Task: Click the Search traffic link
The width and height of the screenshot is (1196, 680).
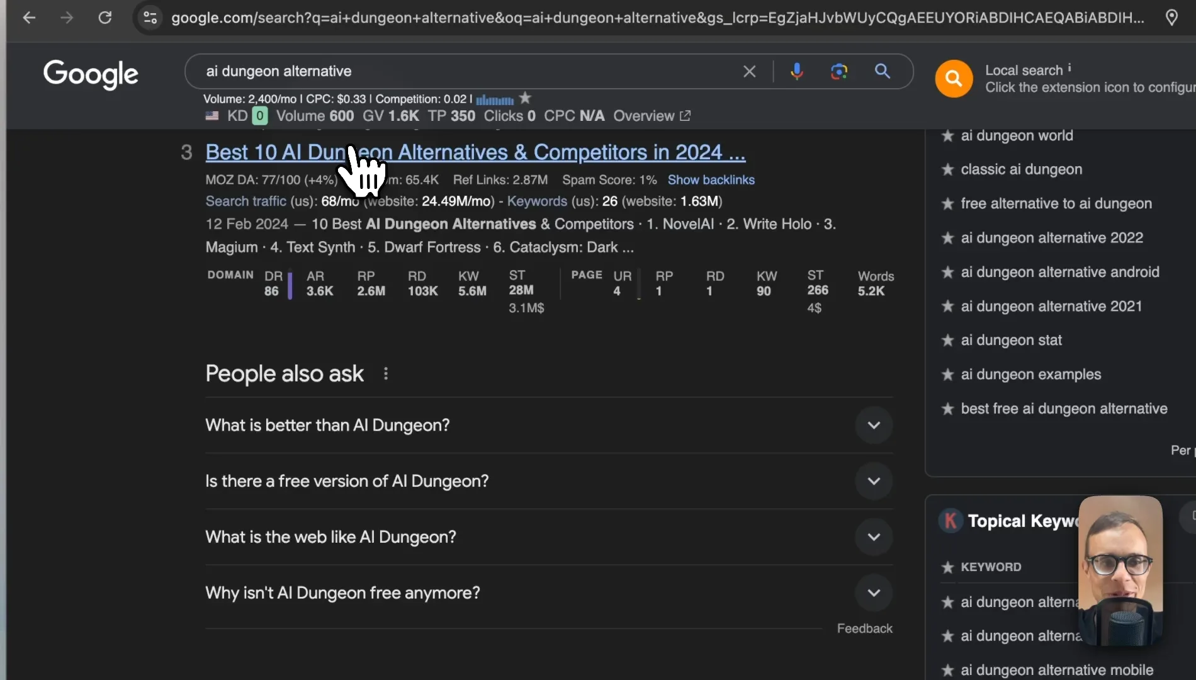Action: tap(245, 201)
